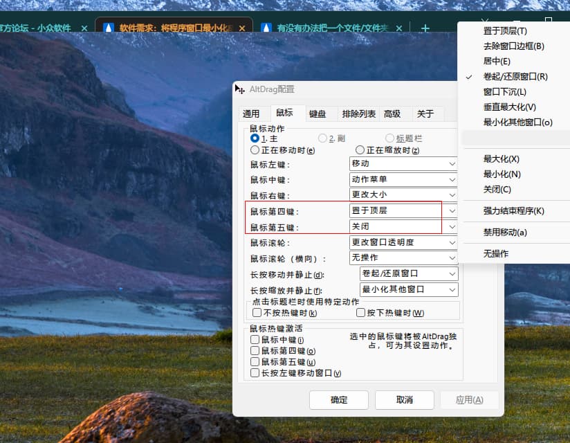Screen dimensions: 570x443
Task: Click the 取消 button
Action: pos(404,400)
